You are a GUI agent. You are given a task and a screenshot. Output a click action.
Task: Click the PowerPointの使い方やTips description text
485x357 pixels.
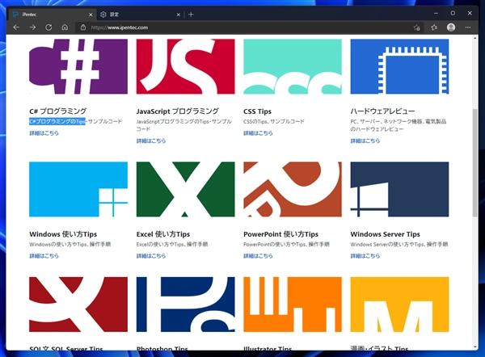click(x=286, y=245)
